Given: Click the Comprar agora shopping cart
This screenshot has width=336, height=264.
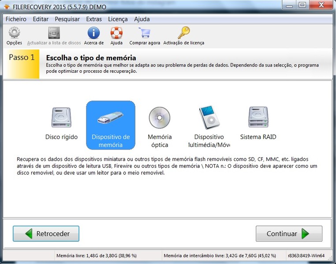Looking at the screenshot, I should pyautogui.click(x=145, y=33).
